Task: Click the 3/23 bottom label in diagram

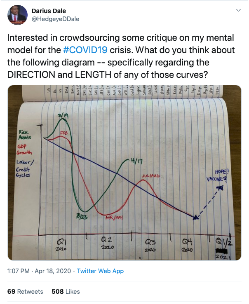Action: [x=82, y=217]
